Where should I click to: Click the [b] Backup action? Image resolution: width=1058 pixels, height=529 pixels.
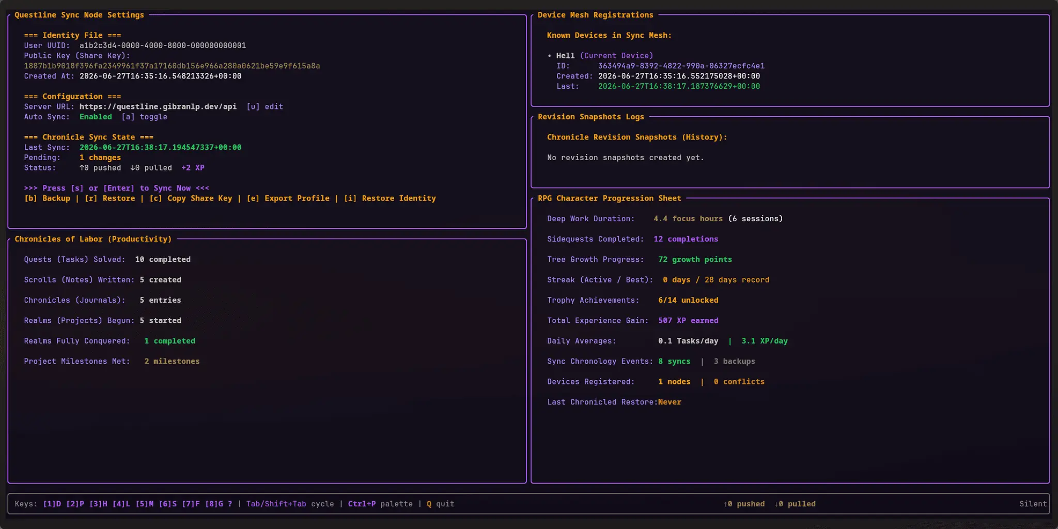coord(47,198)
